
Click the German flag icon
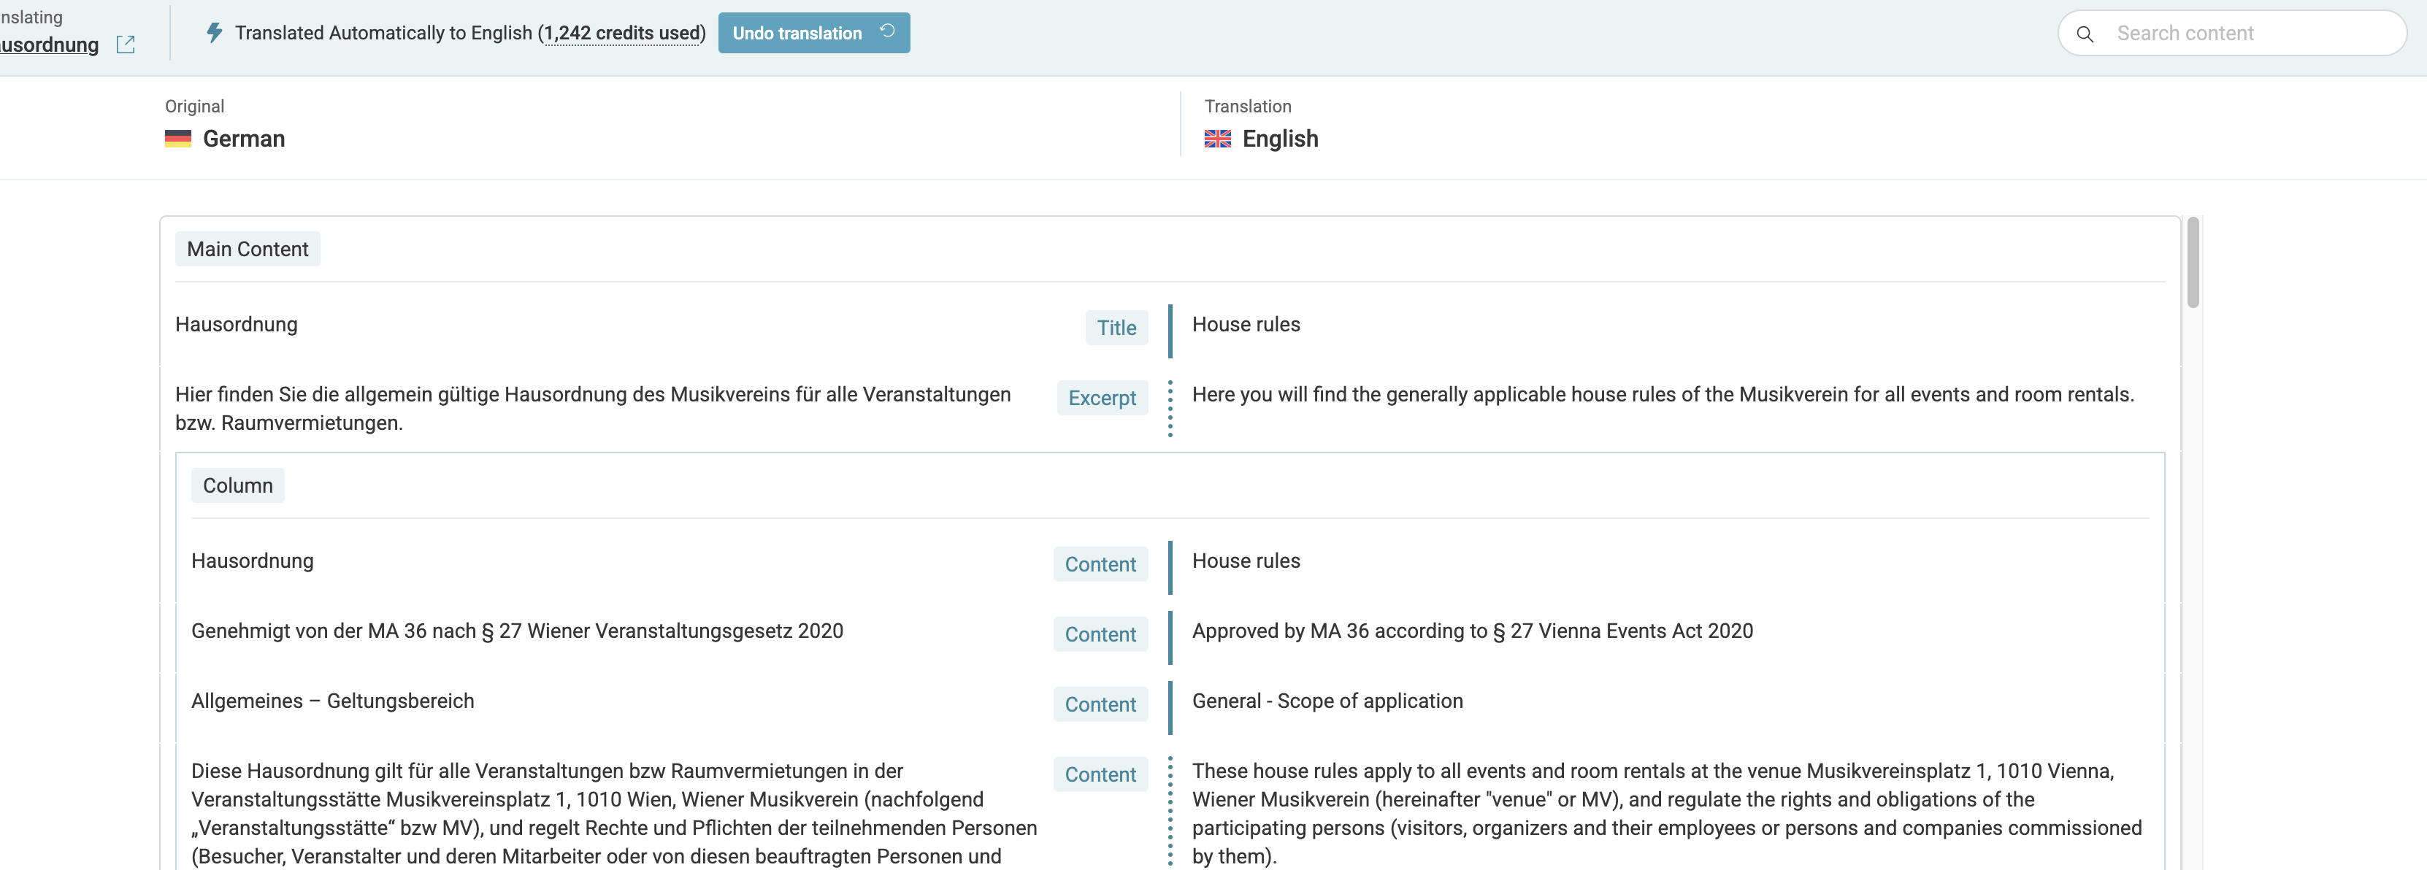[x=178, y=139]
